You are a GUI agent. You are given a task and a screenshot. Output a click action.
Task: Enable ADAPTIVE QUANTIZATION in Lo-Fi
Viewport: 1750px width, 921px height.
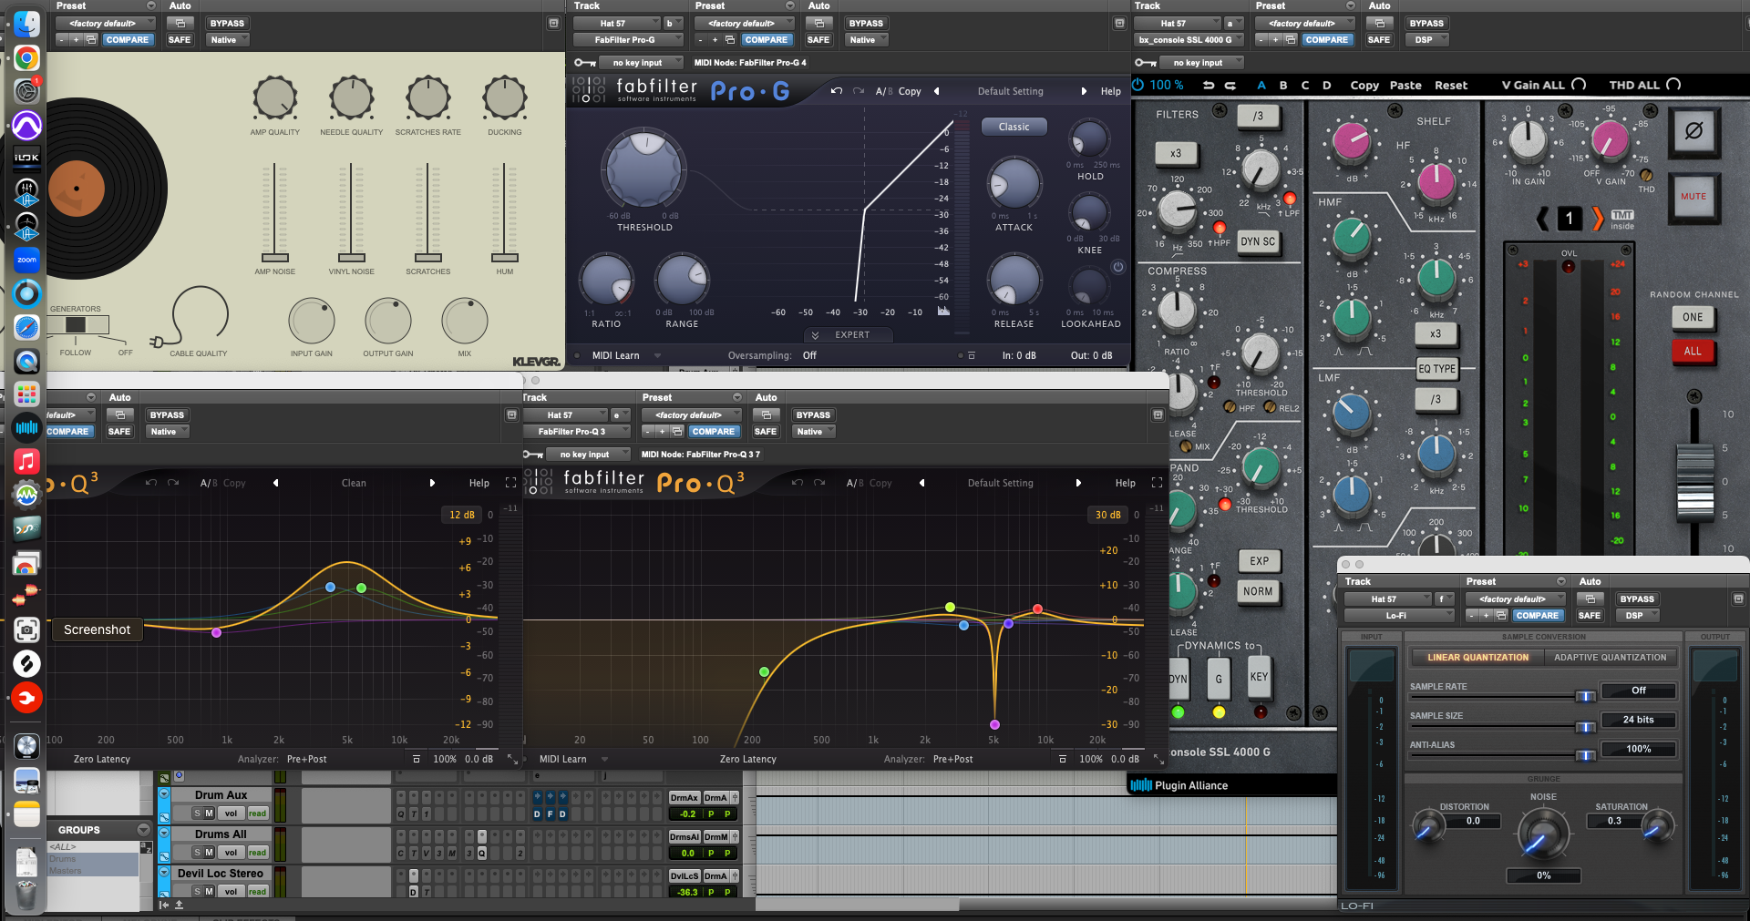pyautogui.click(x=1610, y=657)
